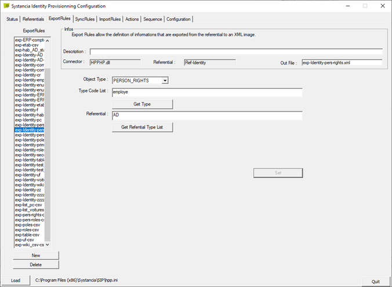Click Get Refential Type List button

point(142,127)
